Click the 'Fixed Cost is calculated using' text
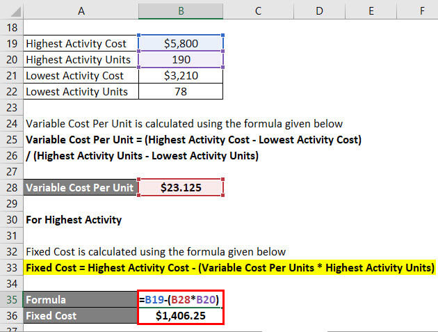Image resolution: width=438 pixels, height=332 pixels. tap(156, 251)
